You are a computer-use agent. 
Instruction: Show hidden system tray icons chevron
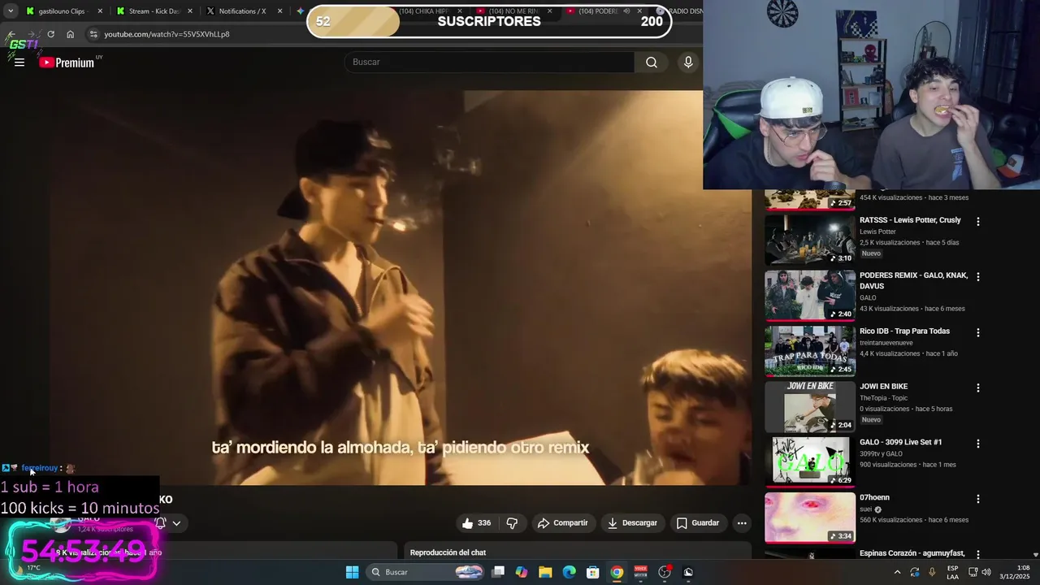coord(898,572)
